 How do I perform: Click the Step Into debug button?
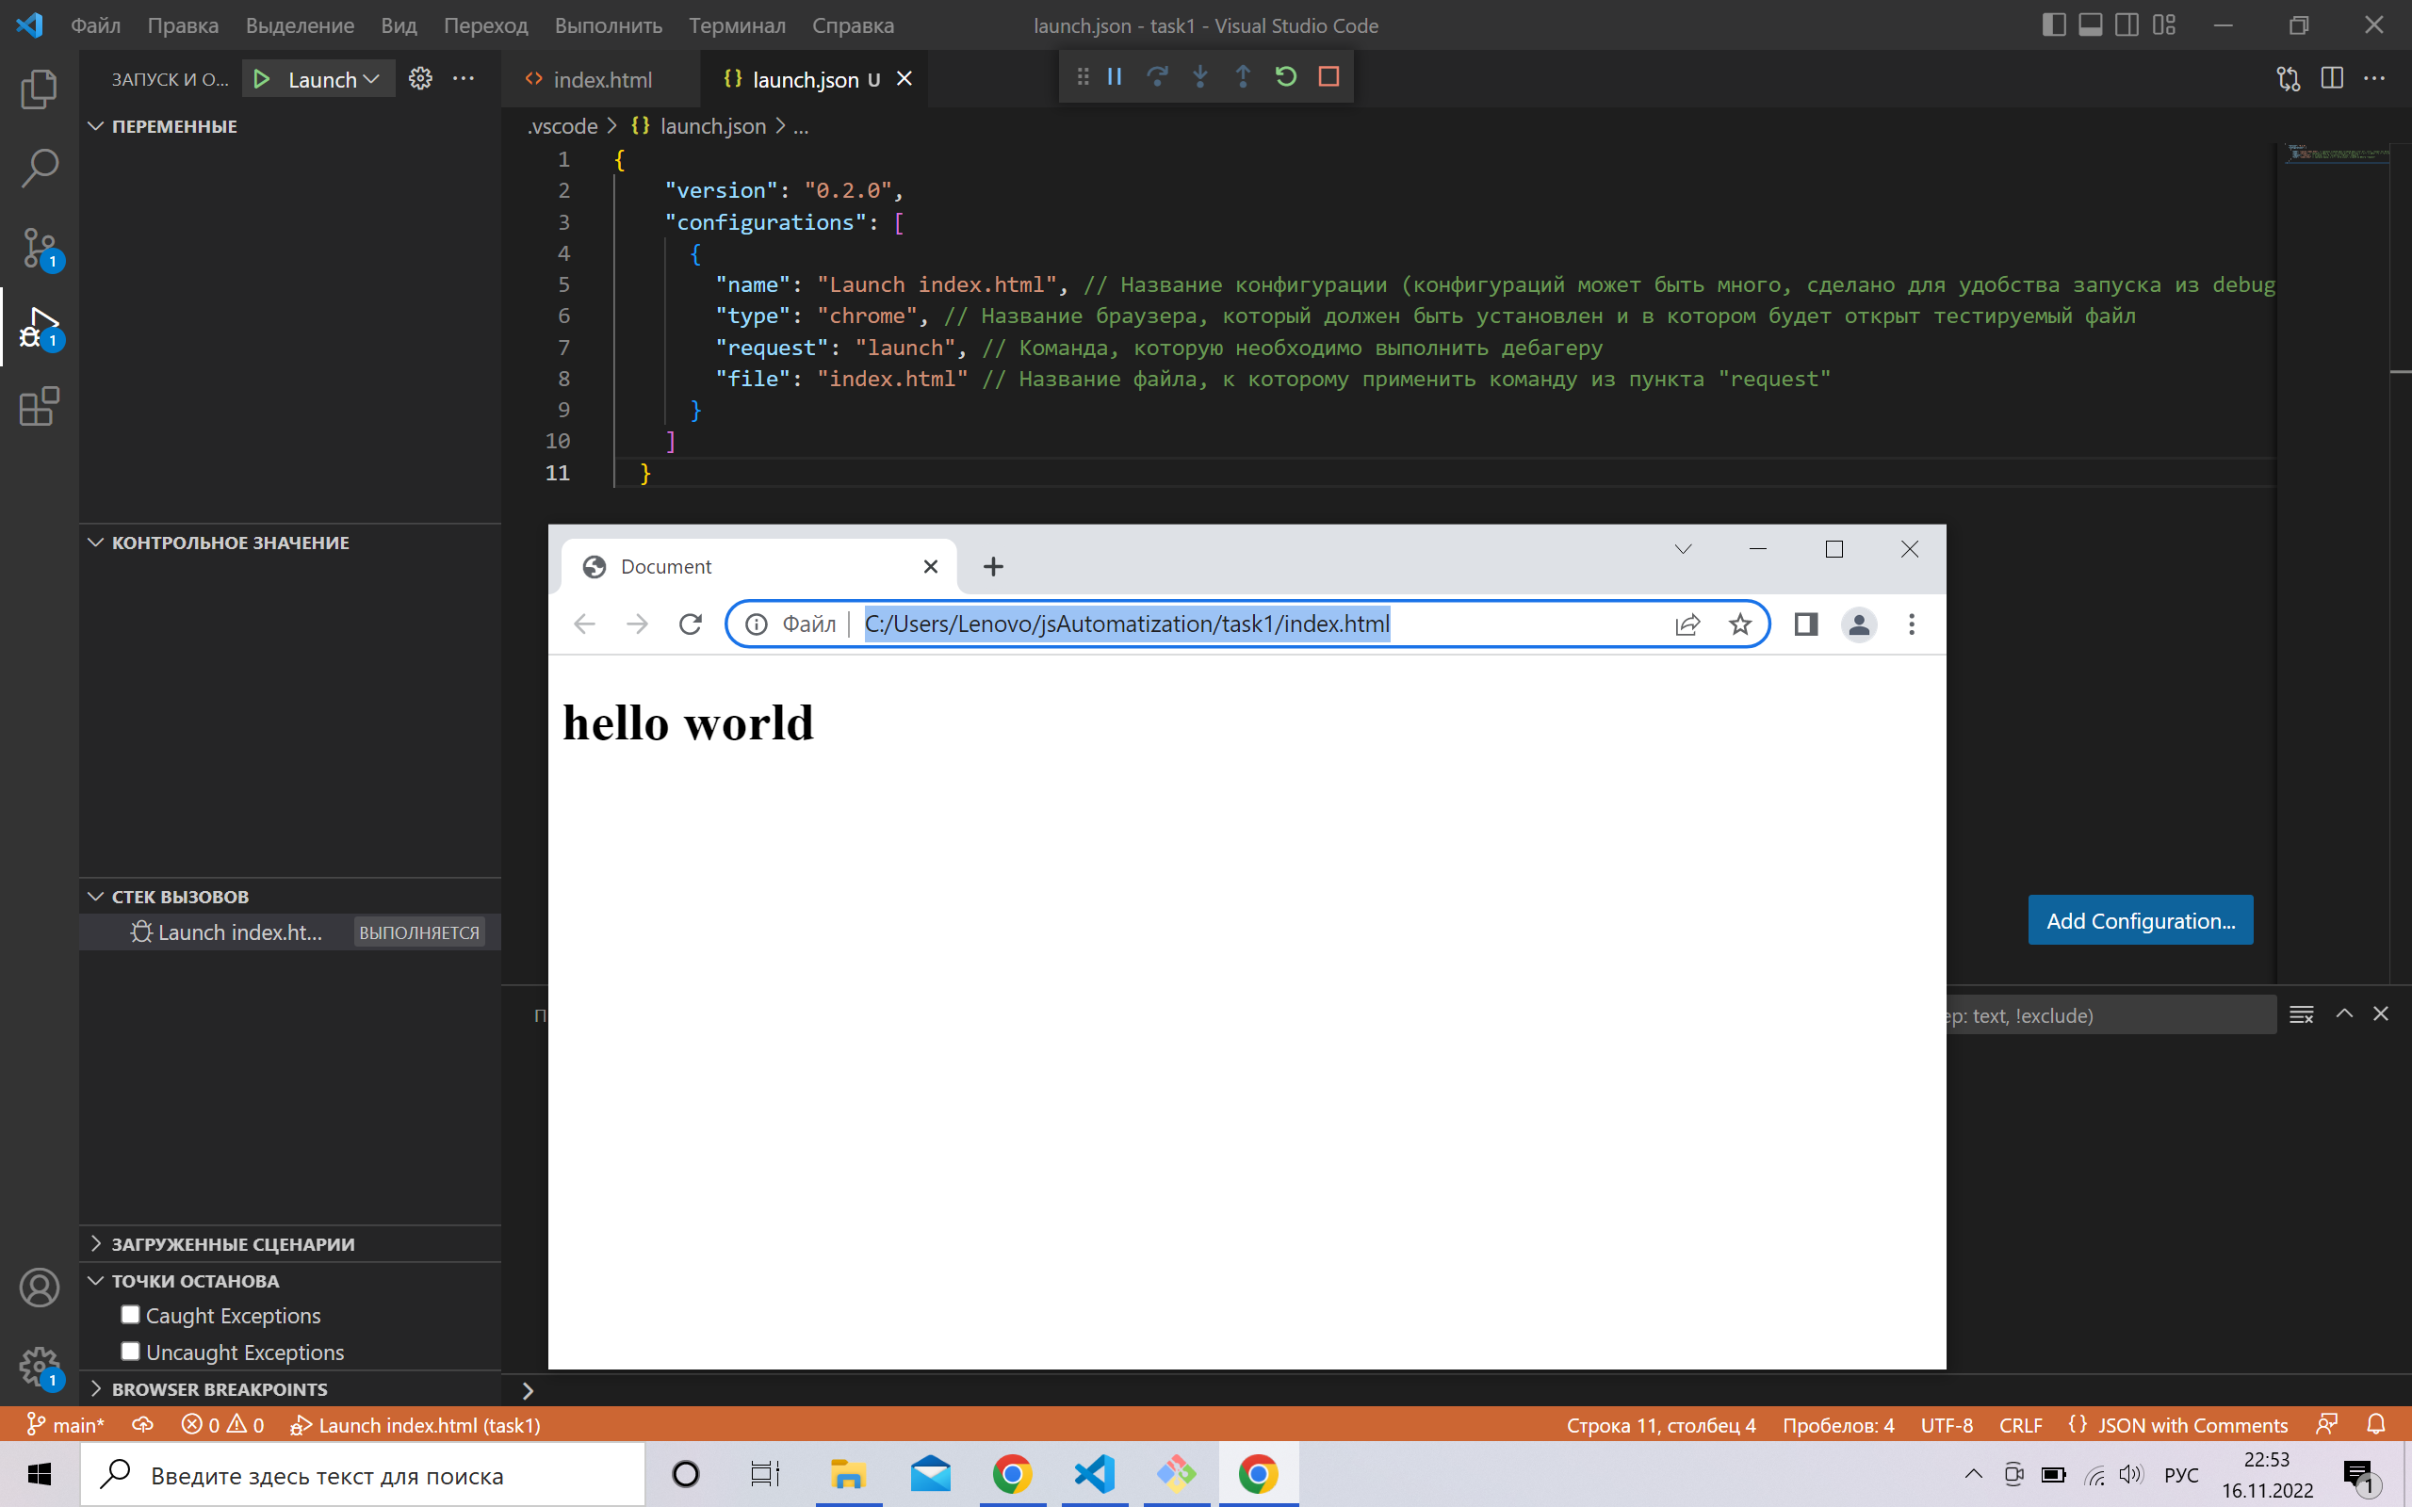click(x=1200, y=76)
